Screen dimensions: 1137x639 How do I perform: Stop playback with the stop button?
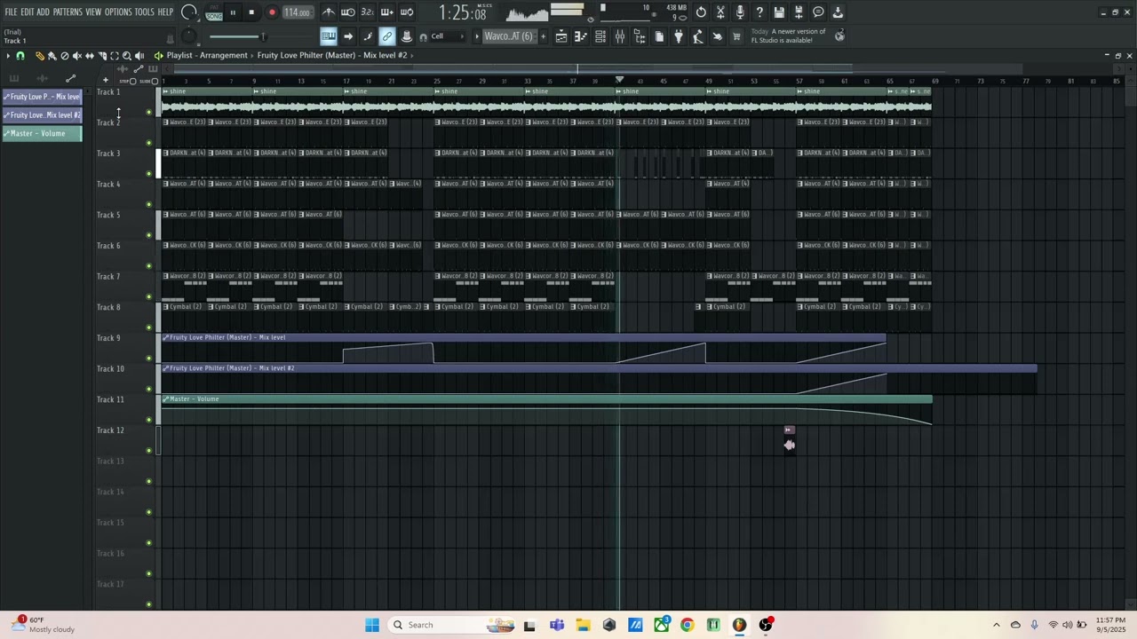pyautogui.click(x=251, y=12)
